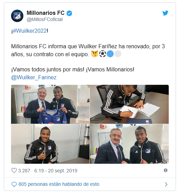This screenshot has width=177, height=192.
Task: Open the @MillosFCoficial handle
Action: [45, 19]
